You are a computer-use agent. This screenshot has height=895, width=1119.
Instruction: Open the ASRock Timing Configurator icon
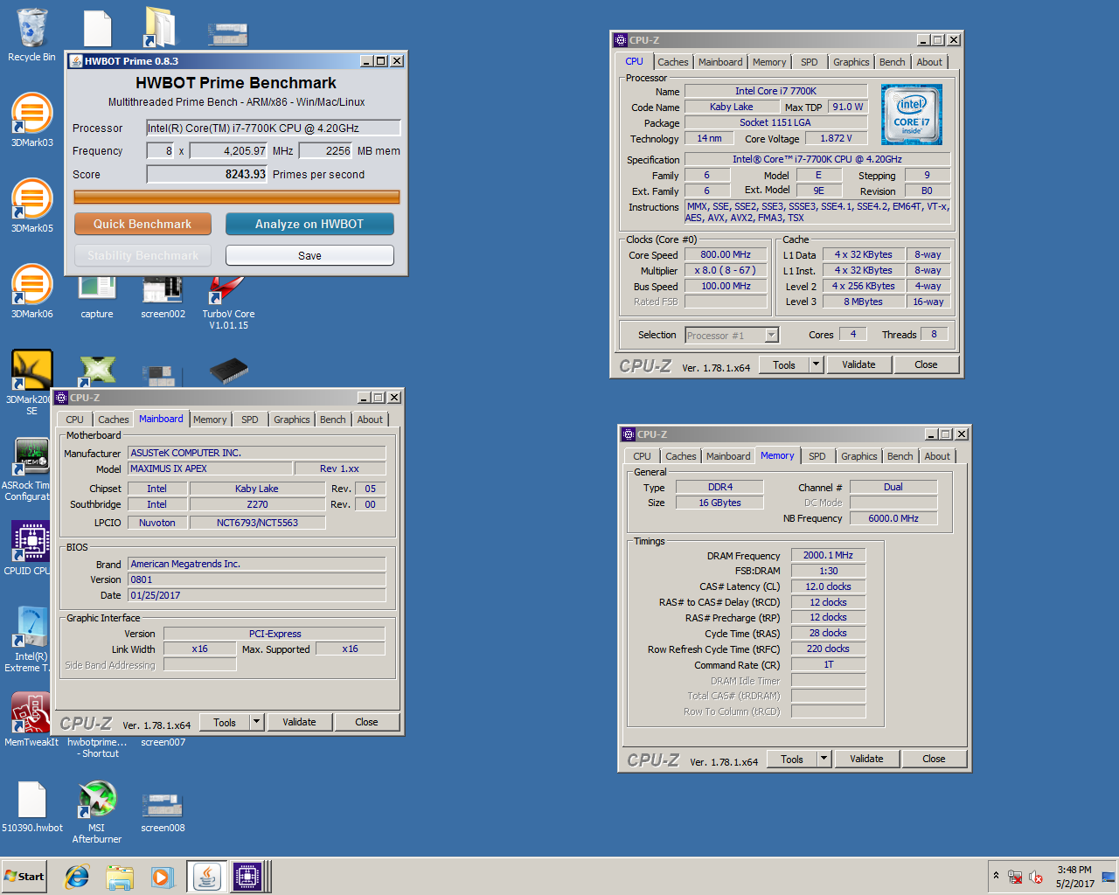pos(28,470)
